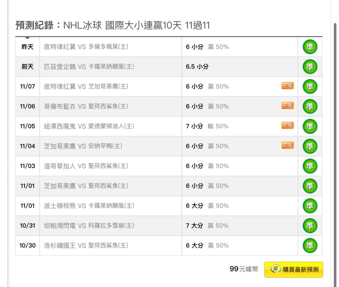Screen dimensions: 339x287
Task: Open the 哥倫布藍衣 VS 聖荷西鯊魚(主) match
Action: click(86, 107)
